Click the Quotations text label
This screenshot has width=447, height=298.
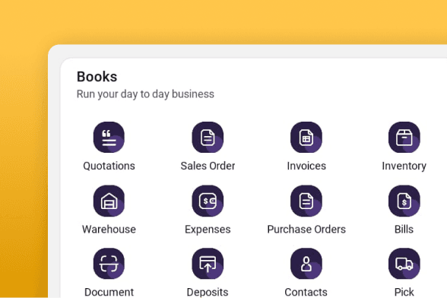coord(109,166)
